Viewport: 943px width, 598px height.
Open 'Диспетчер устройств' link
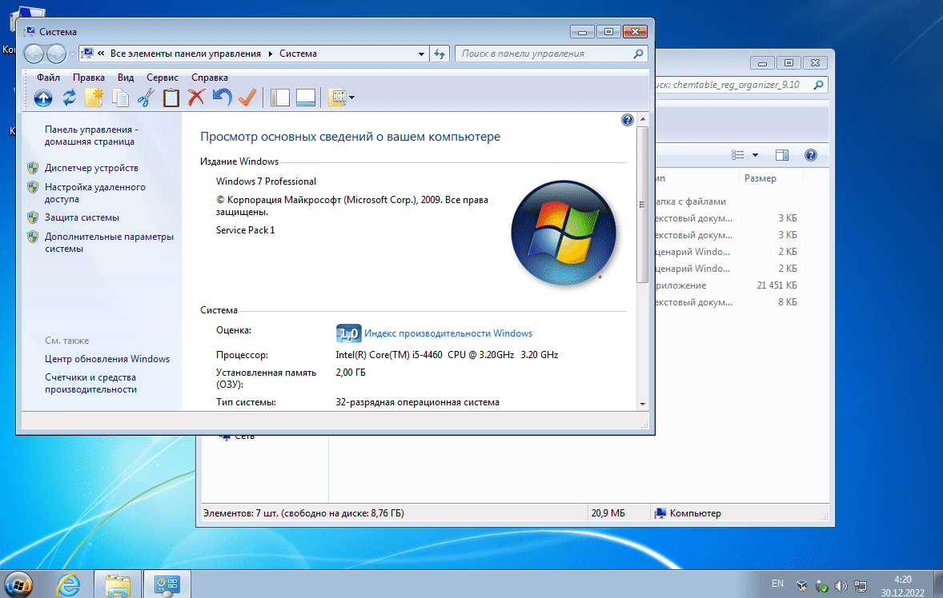[91, 168]
